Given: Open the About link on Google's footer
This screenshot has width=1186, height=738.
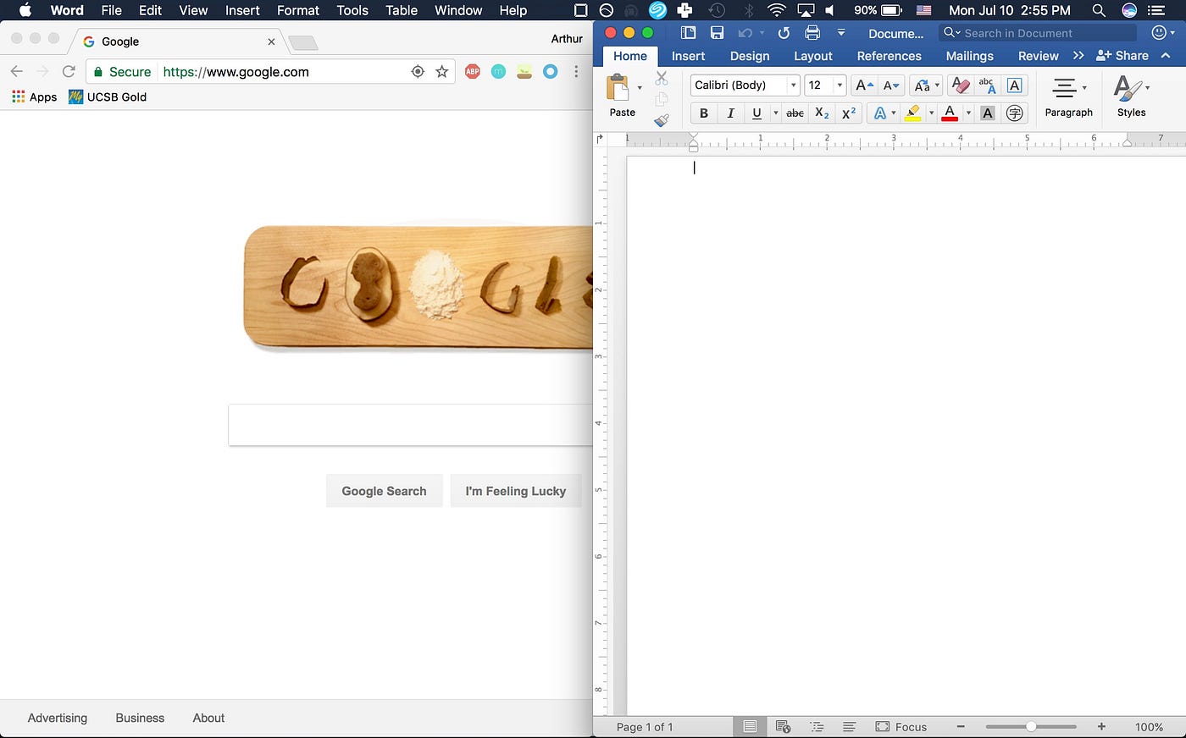Looking at the screenshot, I should click(x=208, y=718).
